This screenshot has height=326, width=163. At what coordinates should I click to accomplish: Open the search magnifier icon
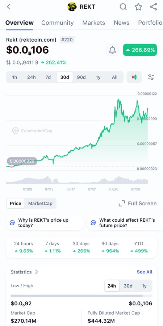(123, 7)
